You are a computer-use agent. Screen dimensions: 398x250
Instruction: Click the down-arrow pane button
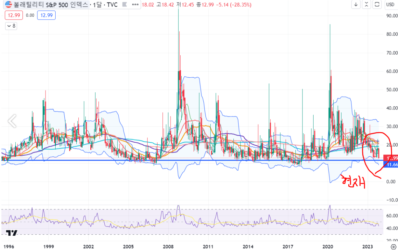(356, 5)
